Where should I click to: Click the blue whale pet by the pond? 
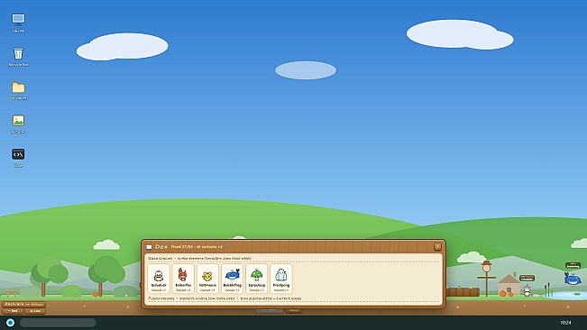[x=573, y=279]
